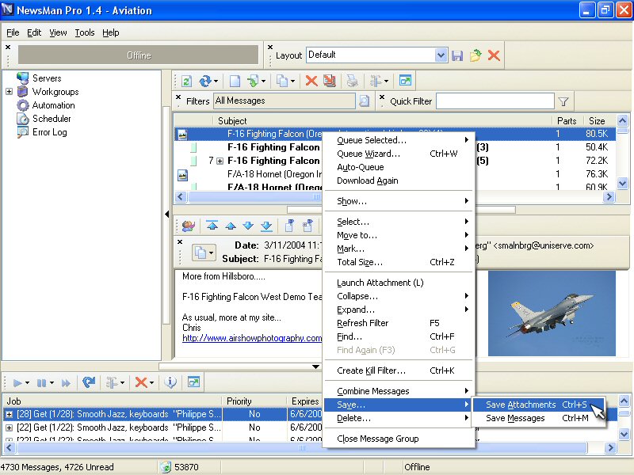The image size is (634, 475).
Task: Click inside the Quick Filter input field
Action: [x=495, y=101]
